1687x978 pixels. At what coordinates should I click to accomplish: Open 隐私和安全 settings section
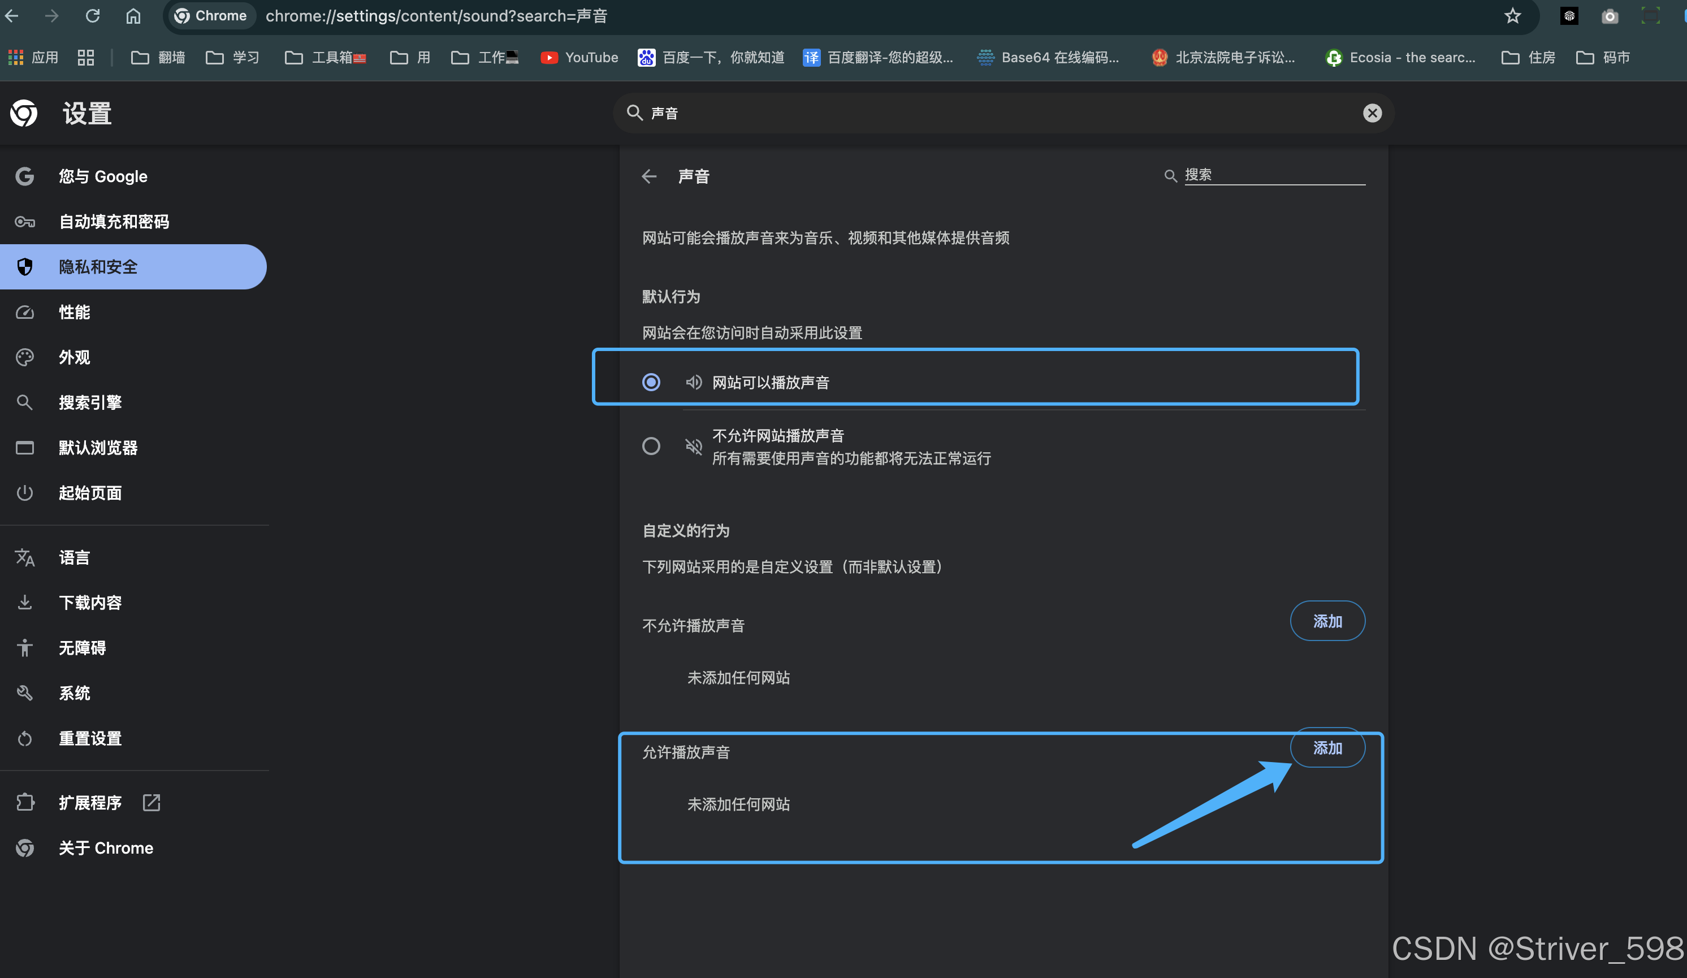click(x=98, y=267)
